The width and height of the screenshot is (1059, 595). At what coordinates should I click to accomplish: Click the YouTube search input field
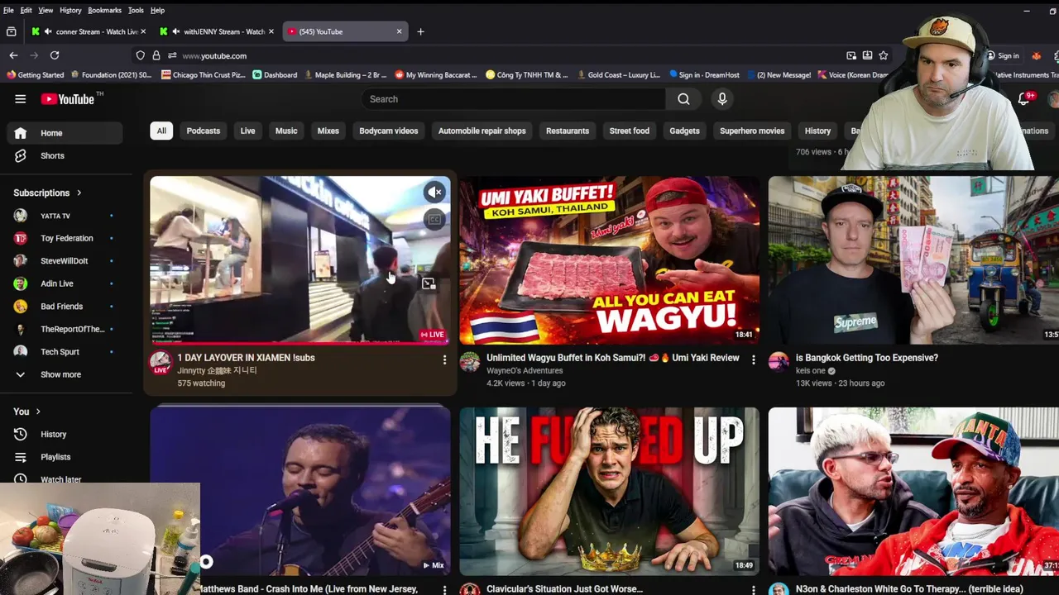(x=513, y=99)
